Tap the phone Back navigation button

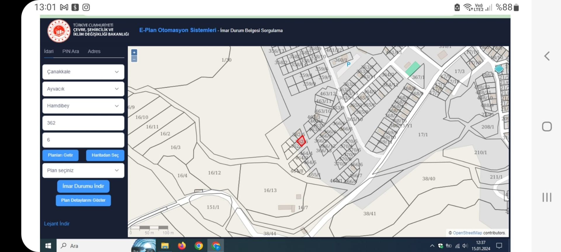point(547,56)
